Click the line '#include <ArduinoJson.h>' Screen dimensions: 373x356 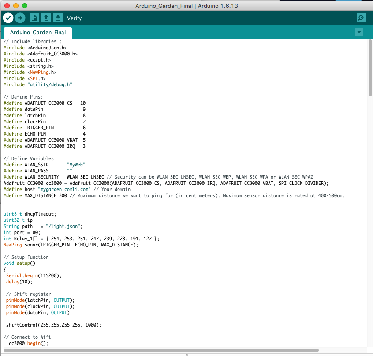[35, 48]
